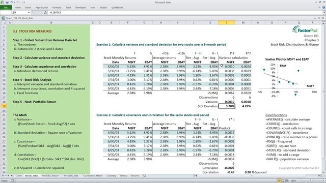Viewport: 326px width, 183px height.
Task: Open the Developer ribbon tab
Action: click(x=80, y=8)
